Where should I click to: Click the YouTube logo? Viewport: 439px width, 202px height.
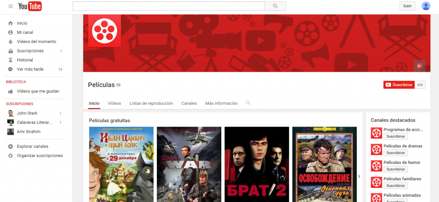click(30, 6)
